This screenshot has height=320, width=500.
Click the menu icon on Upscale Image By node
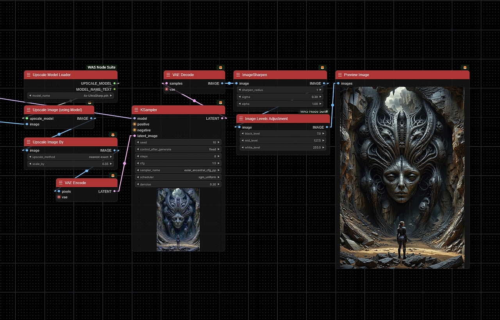pos(29,142)
